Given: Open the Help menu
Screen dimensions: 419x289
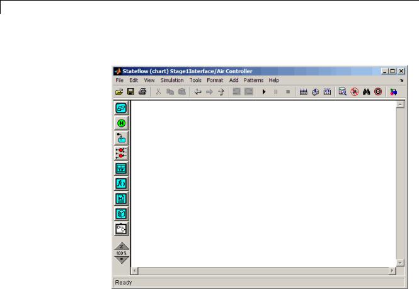Looking at the screenshot, I should point(274,80).
